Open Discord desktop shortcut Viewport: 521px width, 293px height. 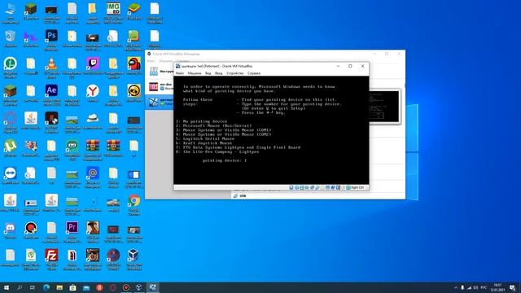[11, 230]
